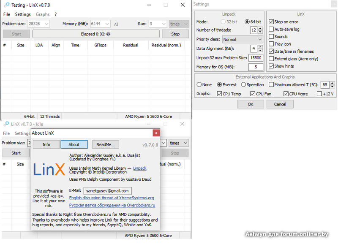Click the Info button in About dialog
Image resolution: width=338 pixels, height=244 pixels.
(x=46, y=144)
